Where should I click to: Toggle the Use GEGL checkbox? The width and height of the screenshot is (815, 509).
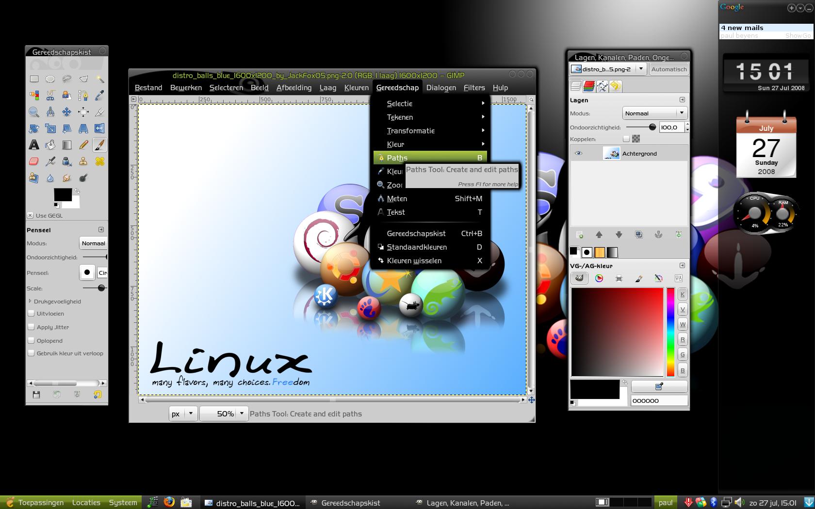pyautogui.click(x=30, y=216)
